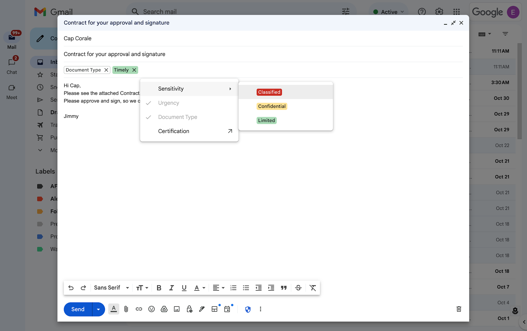Open the Sans Serif font dropdown
This screenshot has height=331, width=527.
111,288
